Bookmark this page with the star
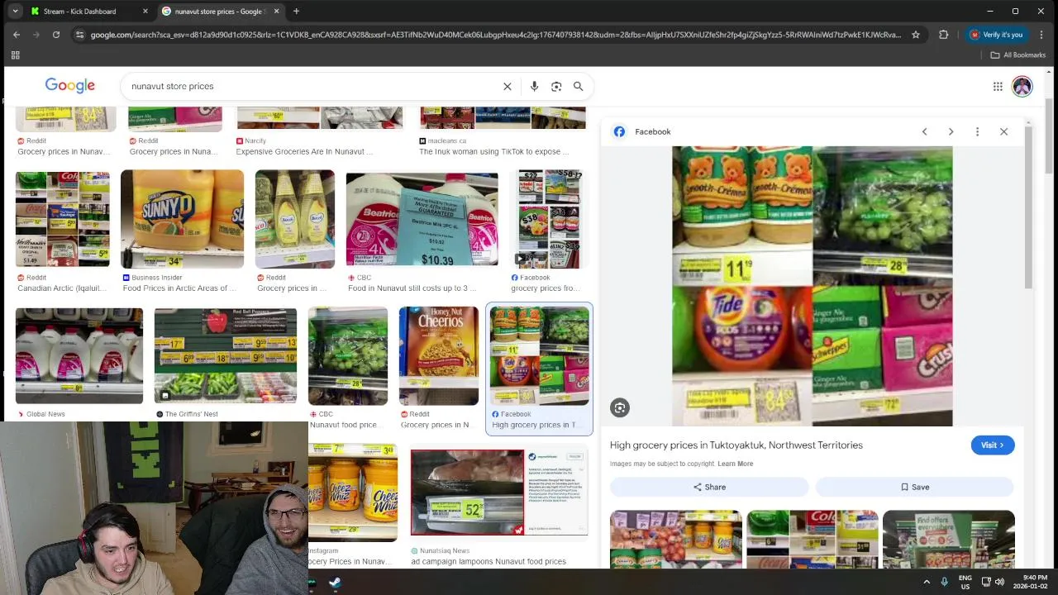This screenshot has width=1058, height=595. coord(916,35)
